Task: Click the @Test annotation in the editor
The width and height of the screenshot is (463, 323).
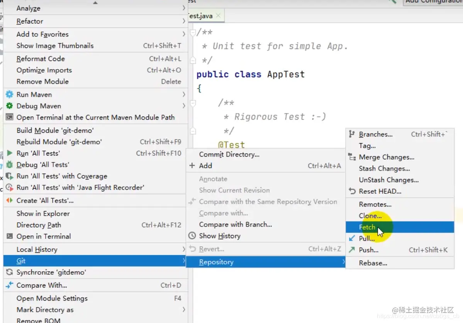Action: (x=231, y=145)
